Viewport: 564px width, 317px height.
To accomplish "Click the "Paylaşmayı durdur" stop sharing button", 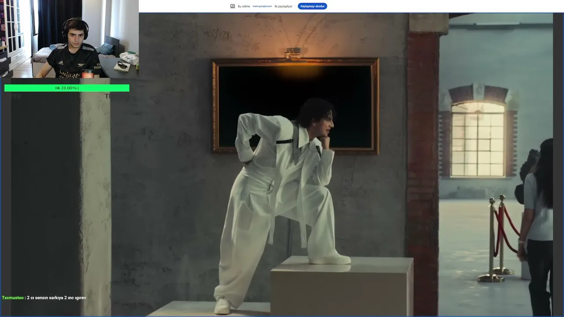I will coord(312,6).
